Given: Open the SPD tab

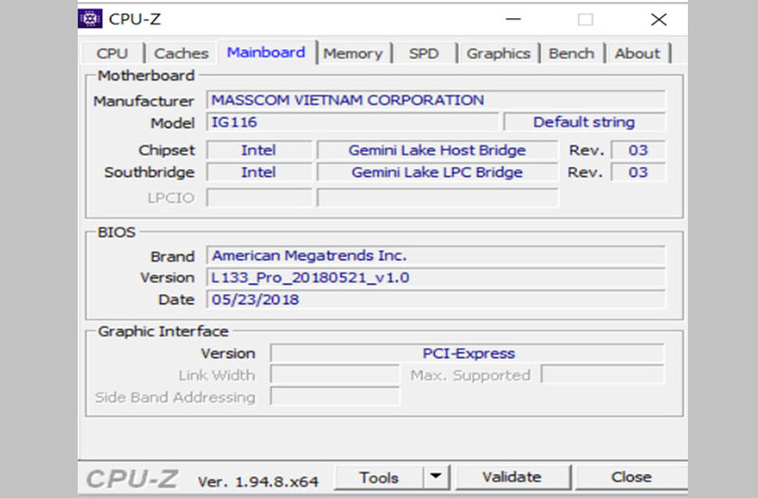Looking at the screenshot, I should (424, 53).
